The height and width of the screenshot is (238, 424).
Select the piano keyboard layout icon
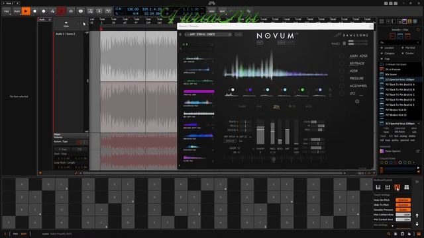(x=378, y=187)
